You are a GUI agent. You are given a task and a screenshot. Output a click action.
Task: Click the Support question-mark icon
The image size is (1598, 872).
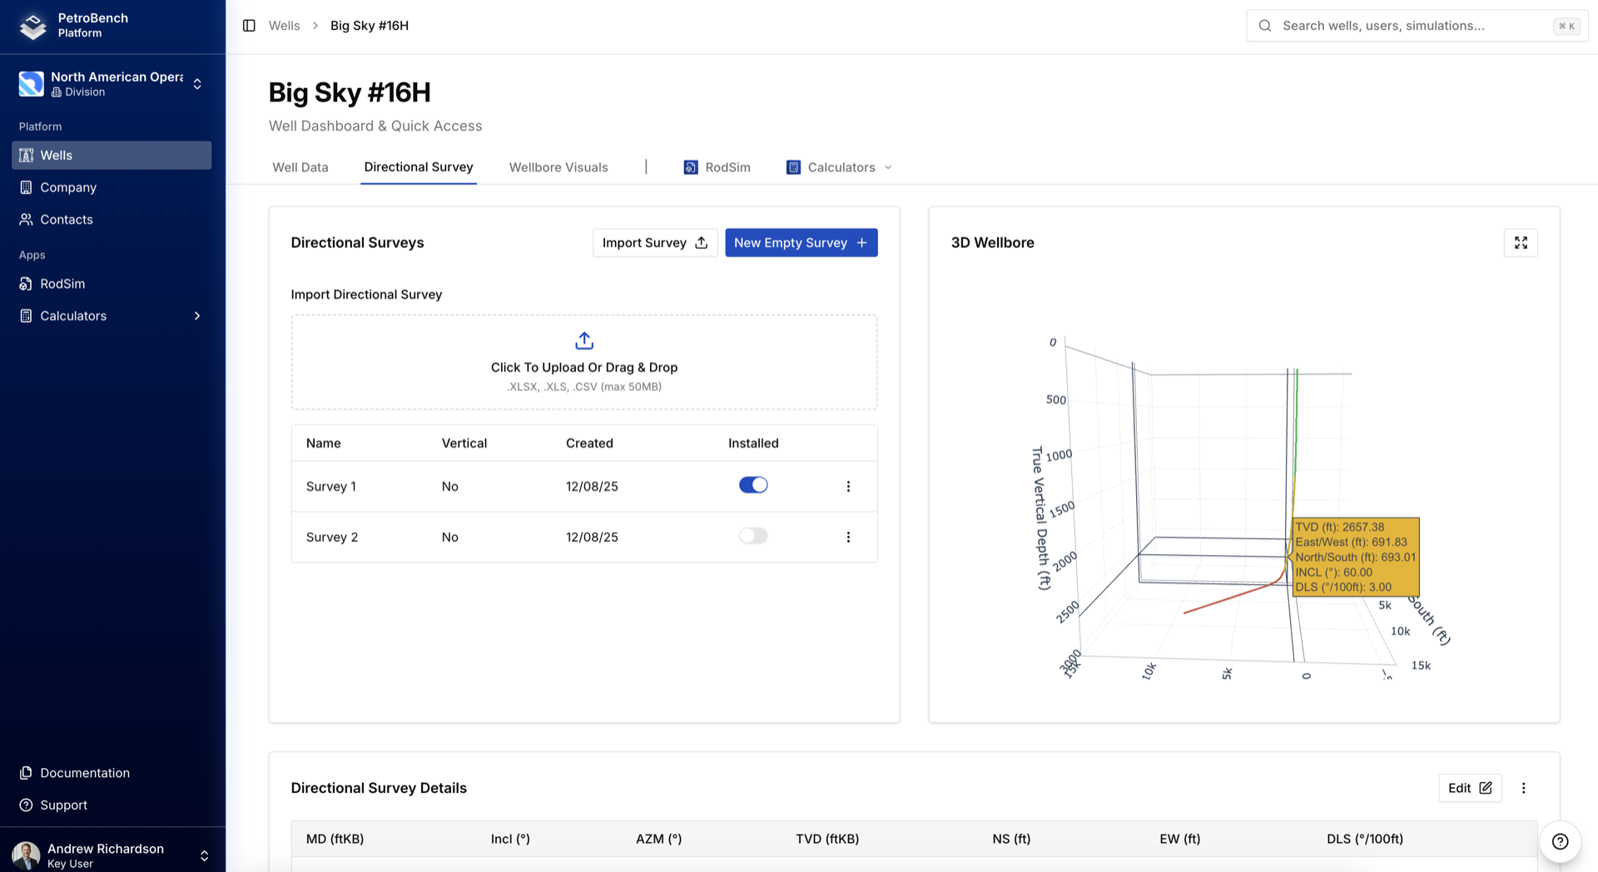pos(27,805)
